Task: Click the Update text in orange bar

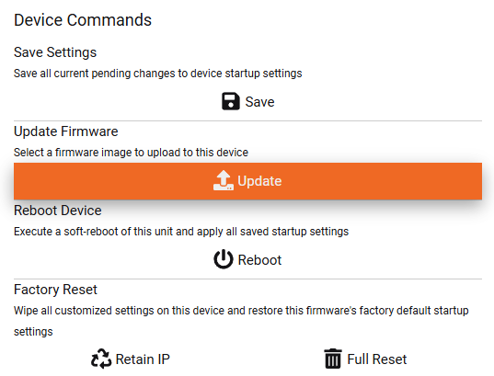Action: [259, 181]
